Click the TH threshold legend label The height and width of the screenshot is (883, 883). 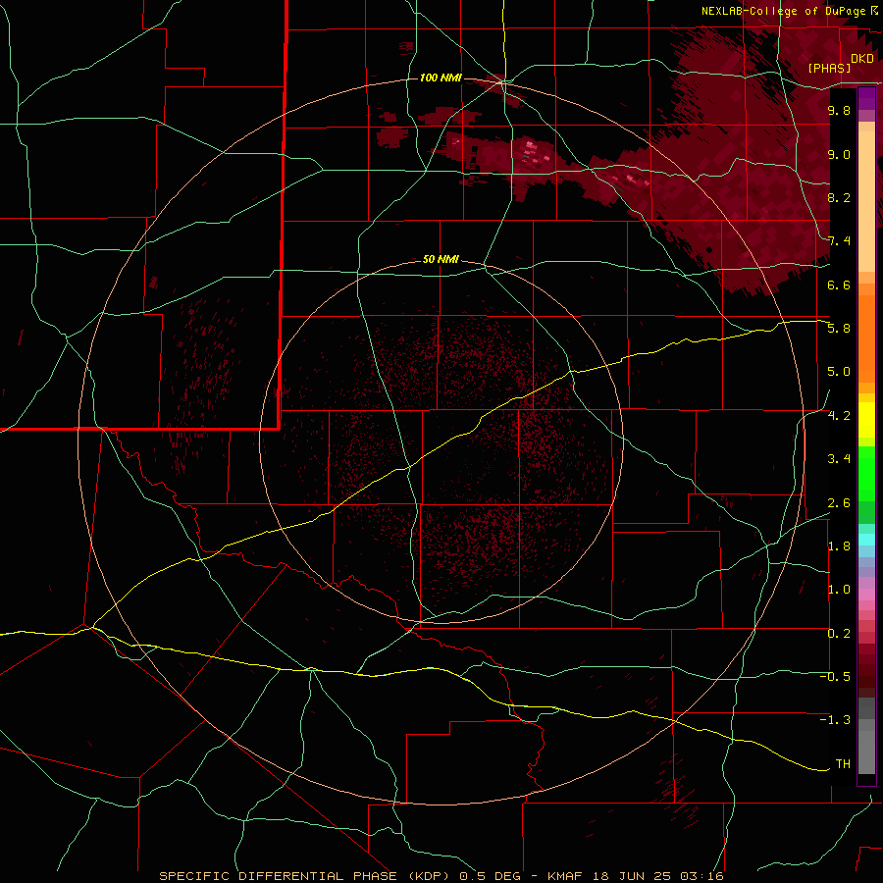pyautogui.click(x=843, y=763)
